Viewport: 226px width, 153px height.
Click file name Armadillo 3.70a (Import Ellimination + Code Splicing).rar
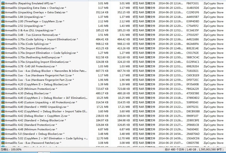42,53
